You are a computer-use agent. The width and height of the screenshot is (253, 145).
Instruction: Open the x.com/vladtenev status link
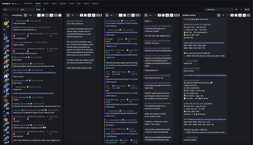click(158, 139)
